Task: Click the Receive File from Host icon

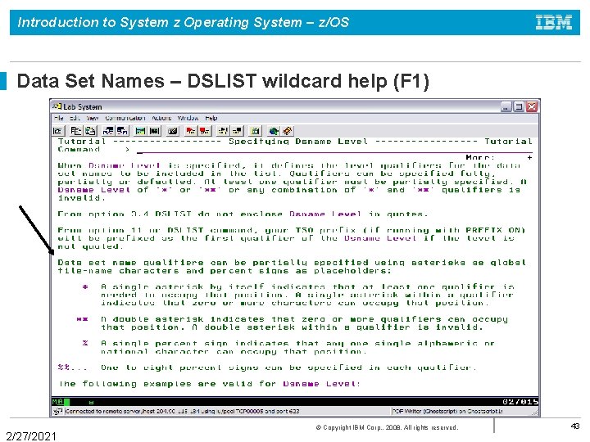Action: coord(122,131)
